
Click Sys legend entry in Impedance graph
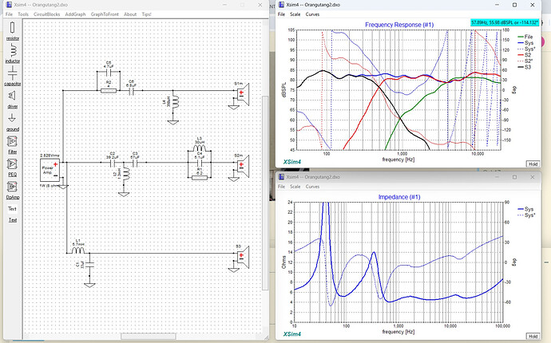(x=525, y=209)
